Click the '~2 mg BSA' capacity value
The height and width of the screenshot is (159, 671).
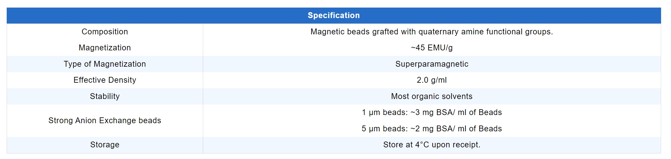tap(433, 129)
